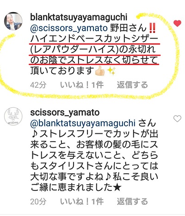Screen dimensions: 185x216
Task: View likes via いいね！1件 beside 20分
Action: click(82, 202)
